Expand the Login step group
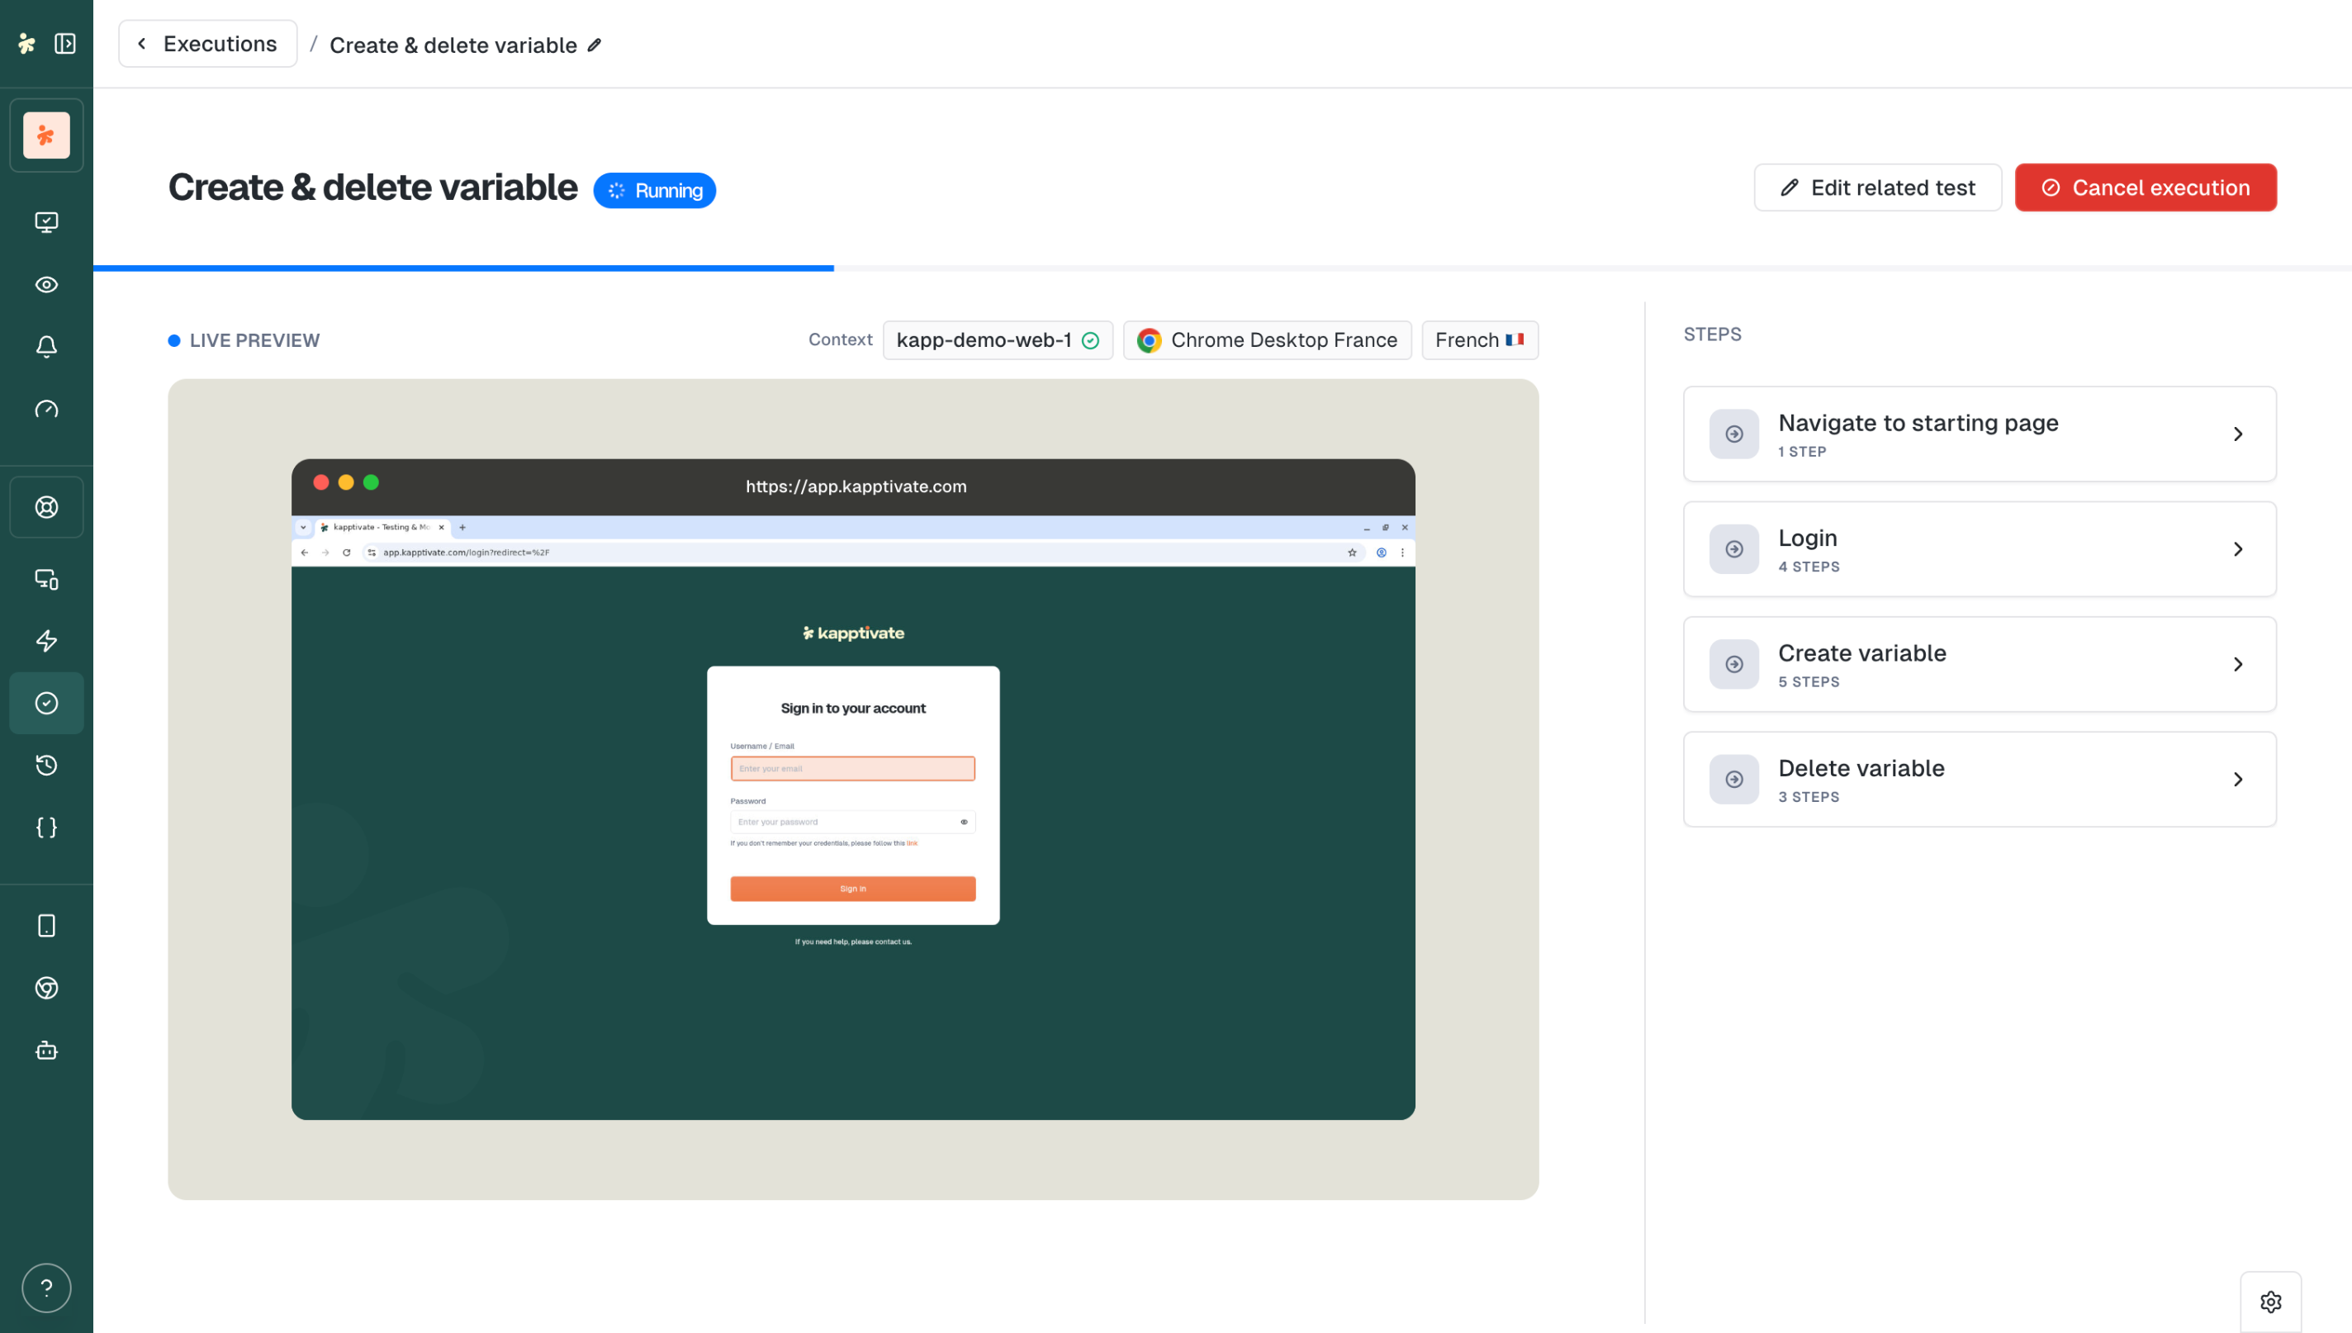 click(x=1980, y=549)
